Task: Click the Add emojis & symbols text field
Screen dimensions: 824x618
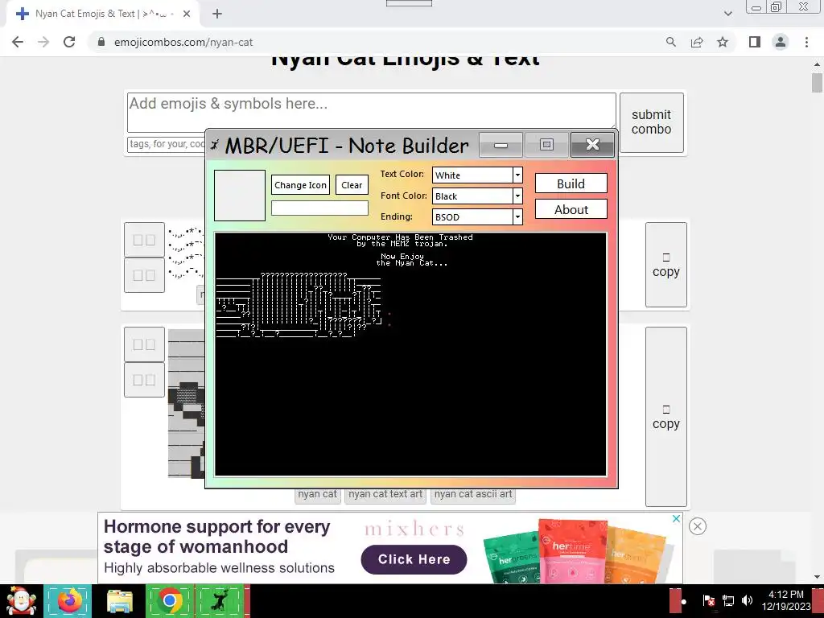Action: coord(371,113)
